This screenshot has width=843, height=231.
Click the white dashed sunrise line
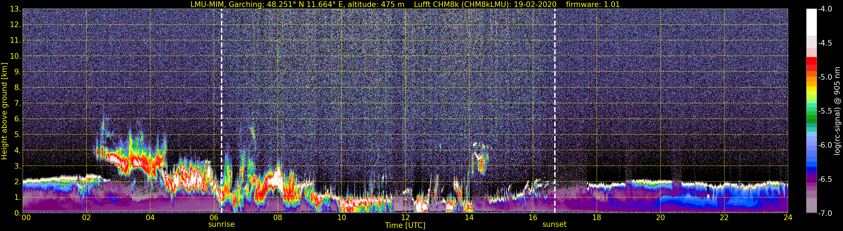click(221, 111)
